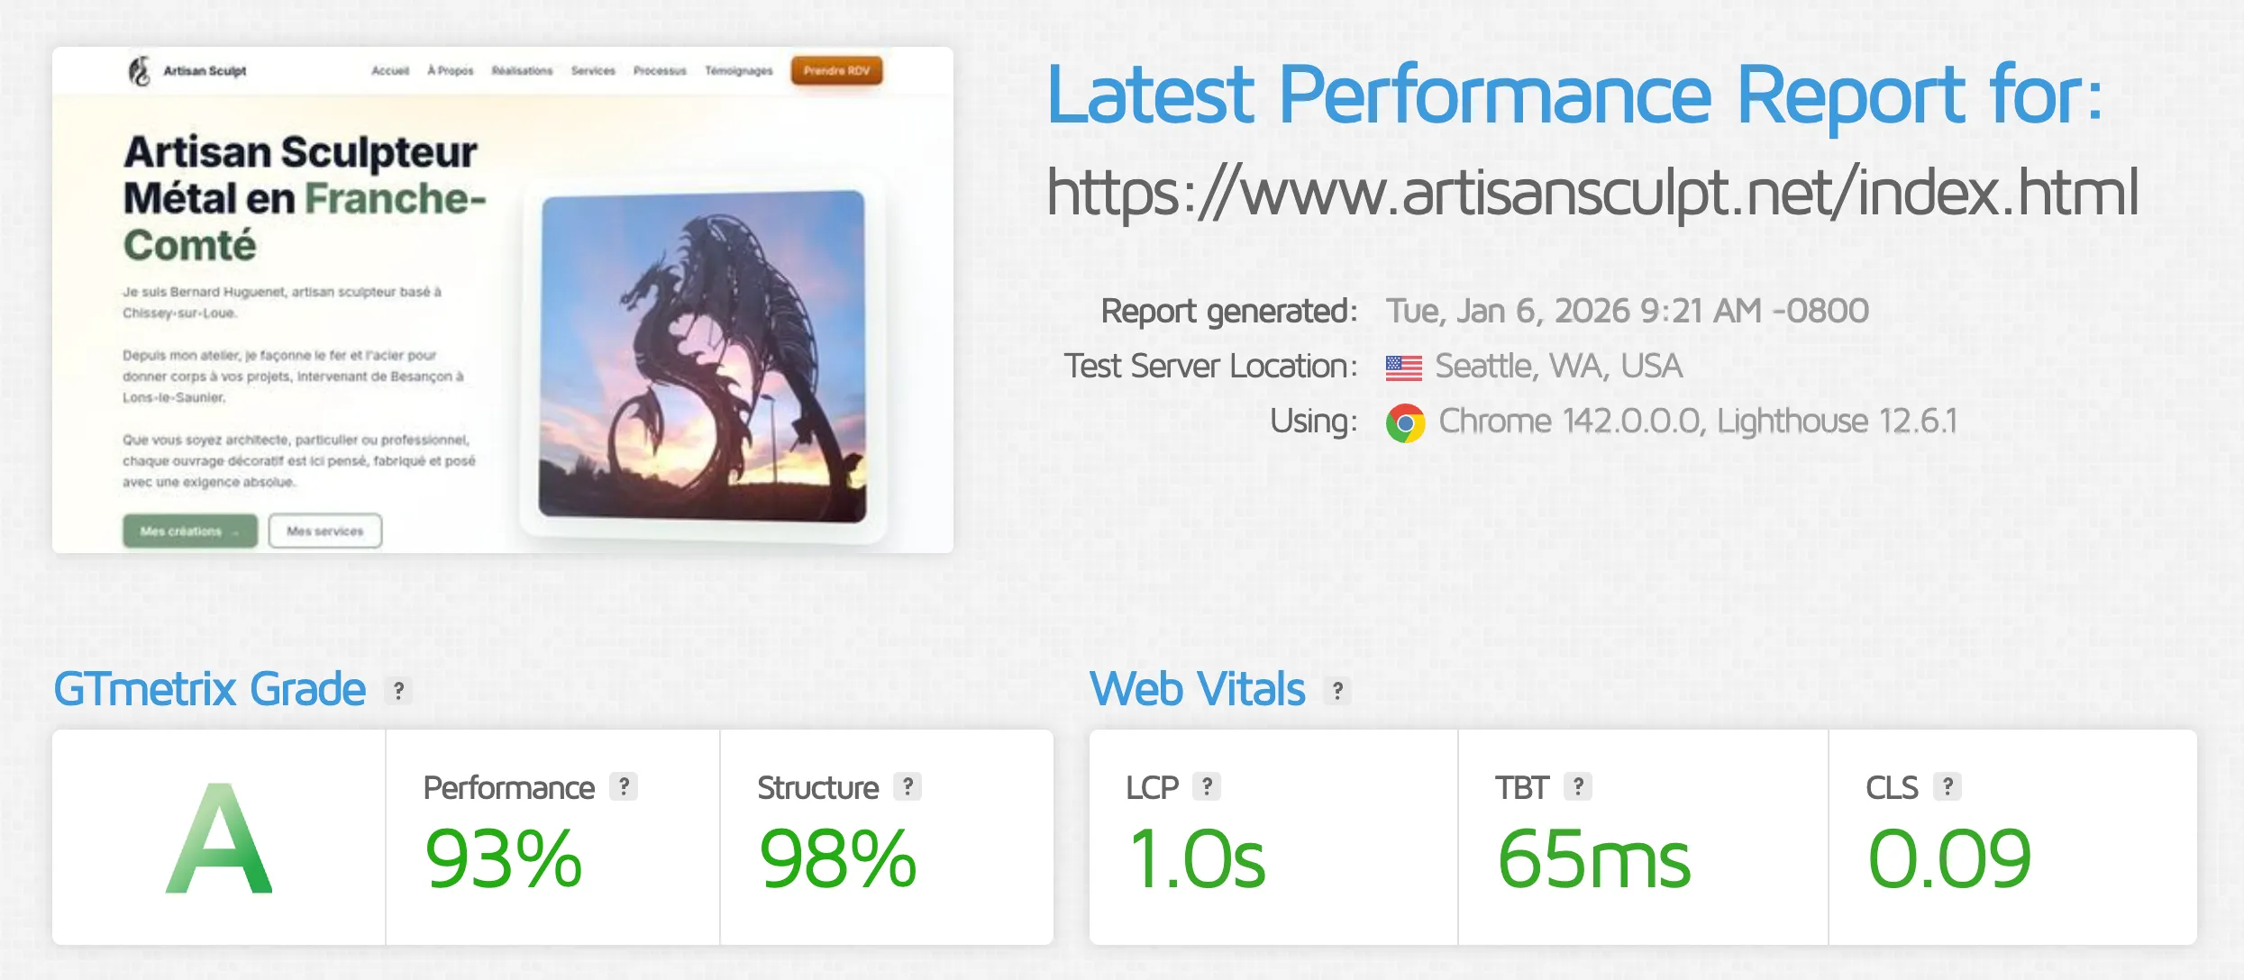Click the Mes services outlined button
This screenshot has height=980, width=2244.
pyautogui.click(x=325, y=531)
